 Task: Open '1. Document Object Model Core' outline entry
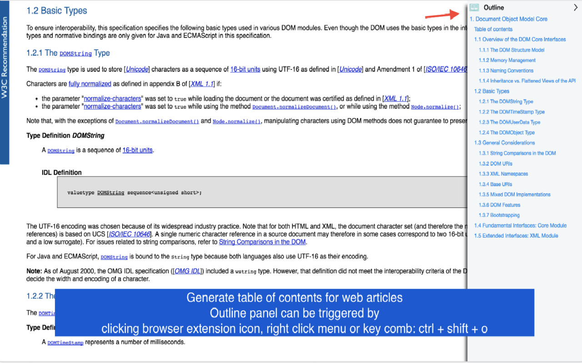tap(508, 19)
